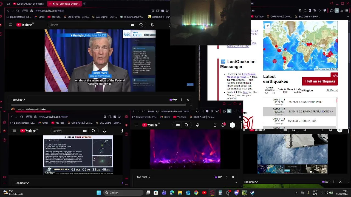
Task: Click search magnifier in concert video window
Action: (x=186, y=125)
